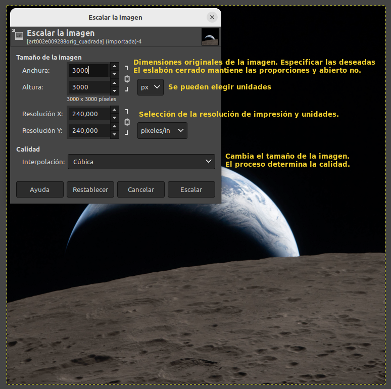
Task: Open the píxeles/in resolution units dropdown
Action: pos(162,130)
